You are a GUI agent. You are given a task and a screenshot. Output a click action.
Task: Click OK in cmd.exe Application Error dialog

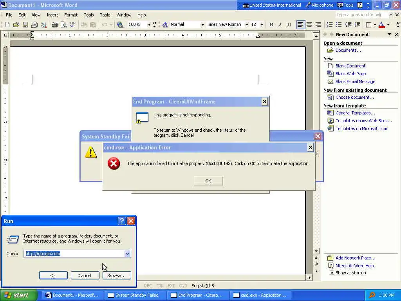(x=208, y=181)
